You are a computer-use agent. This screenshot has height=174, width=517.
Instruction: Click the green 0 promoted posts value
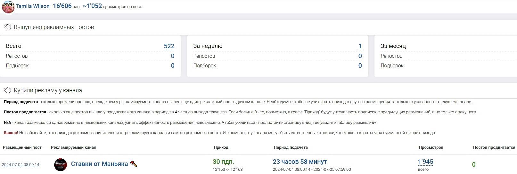[474, 165]
